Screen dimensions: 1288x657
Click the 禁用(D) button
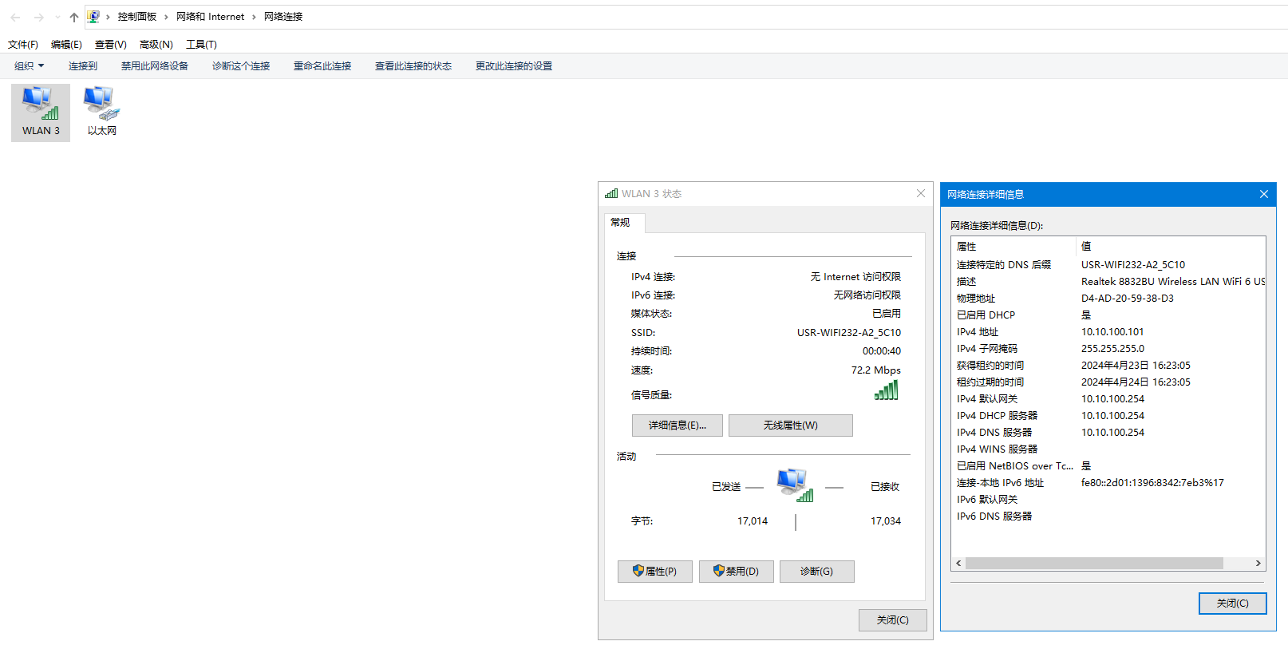(x=736, y=572)
